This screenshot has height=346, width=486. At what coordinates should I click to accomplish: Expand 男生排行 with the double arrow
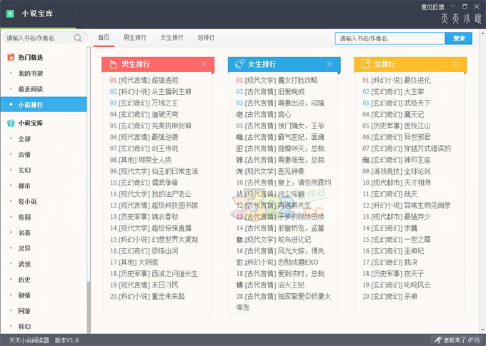pyautogui.click(x=203, y=64)
